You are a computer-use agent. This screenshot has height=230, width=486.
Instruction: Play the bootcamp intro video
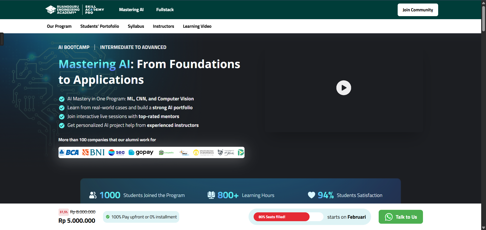343,88
